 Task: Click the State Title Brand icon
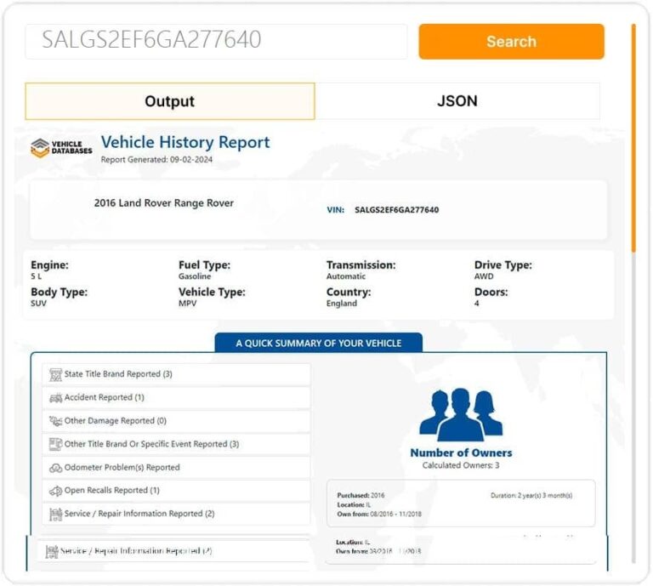tap(55, 374)
